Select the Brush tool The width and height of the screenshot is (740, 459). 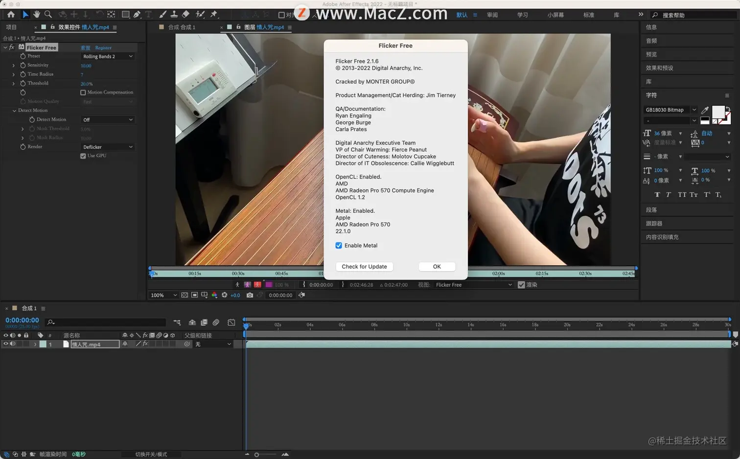pyautogui.click(x=163, y=15)
